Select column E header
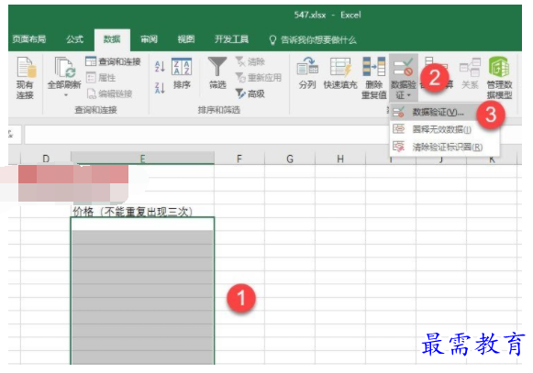The height and width of the screenshot is (373, 533). click(142, 159)
